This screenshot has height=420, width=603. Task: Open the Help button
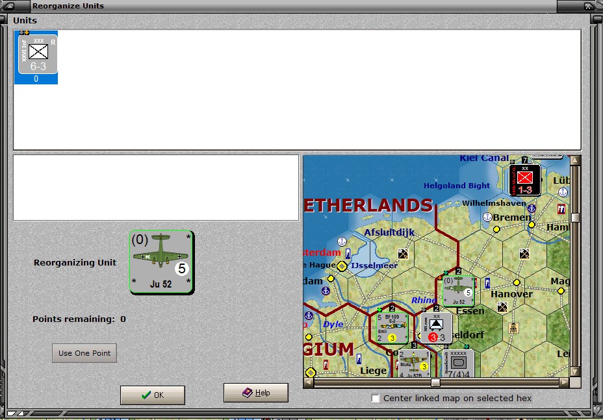click(256, 393)
